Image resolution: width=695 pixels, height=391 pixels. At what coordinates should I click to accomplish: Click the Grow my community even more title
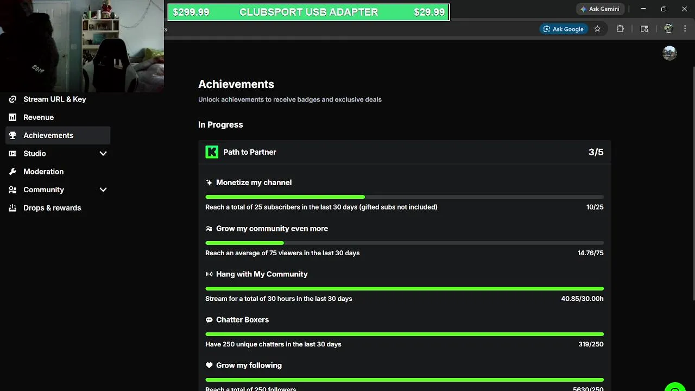[272, 229]
